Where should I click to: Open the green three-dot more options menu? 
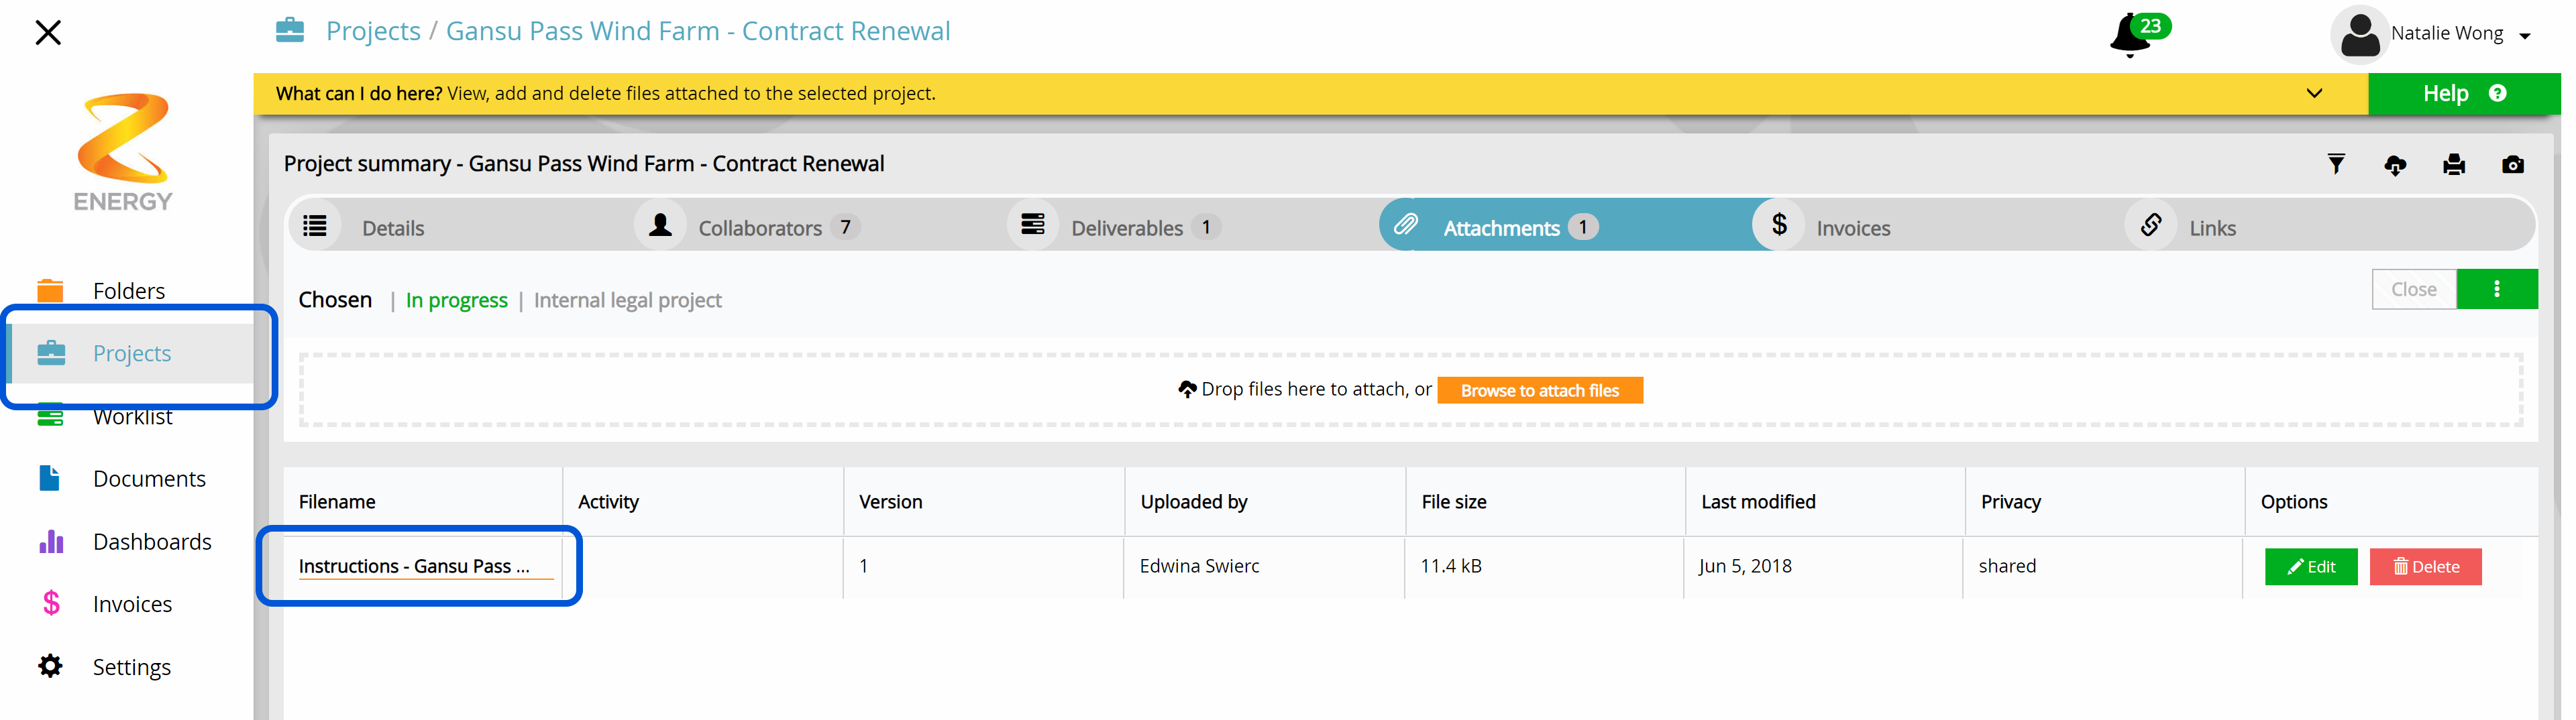click(x=2497, y=289)
